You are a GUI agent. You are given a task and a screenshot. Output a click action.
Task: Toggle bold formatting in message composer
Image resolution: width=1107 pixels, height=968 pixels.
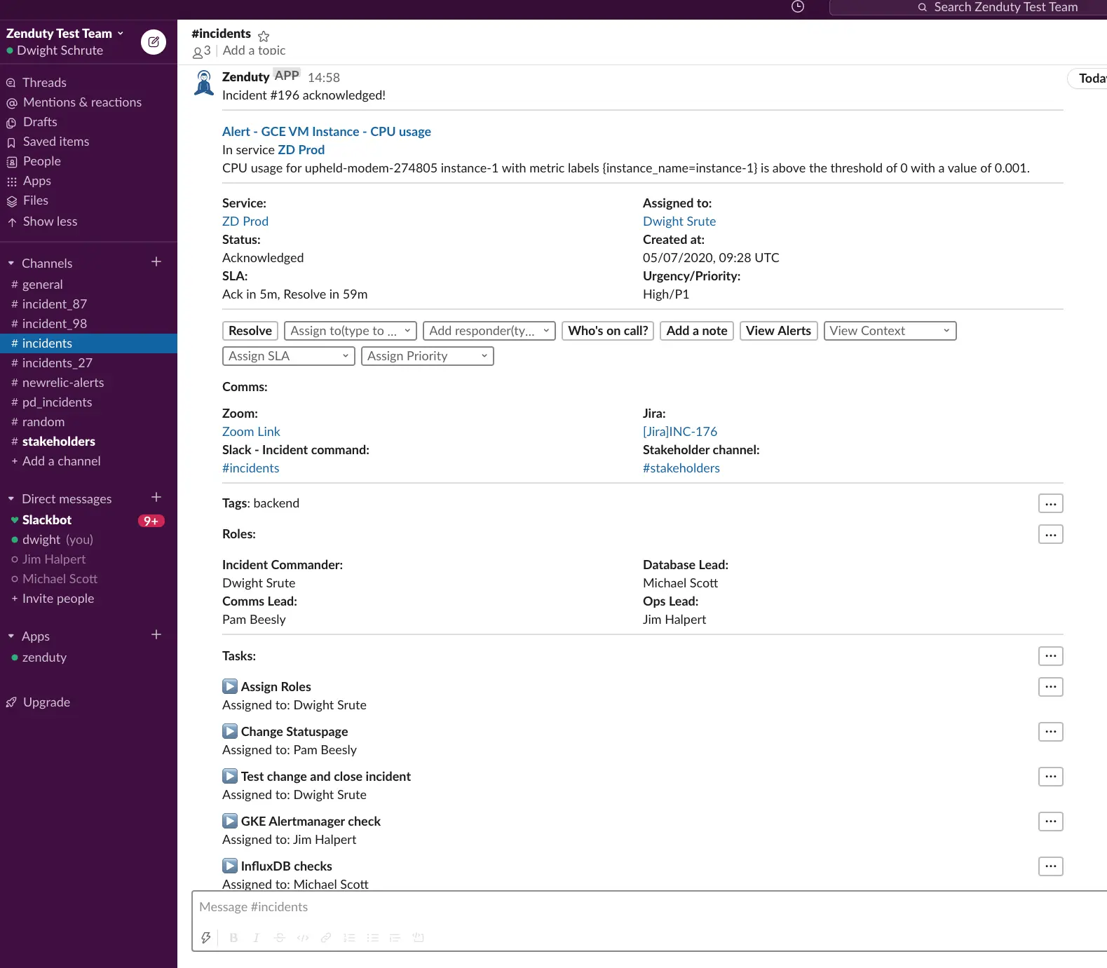(233, 938)
